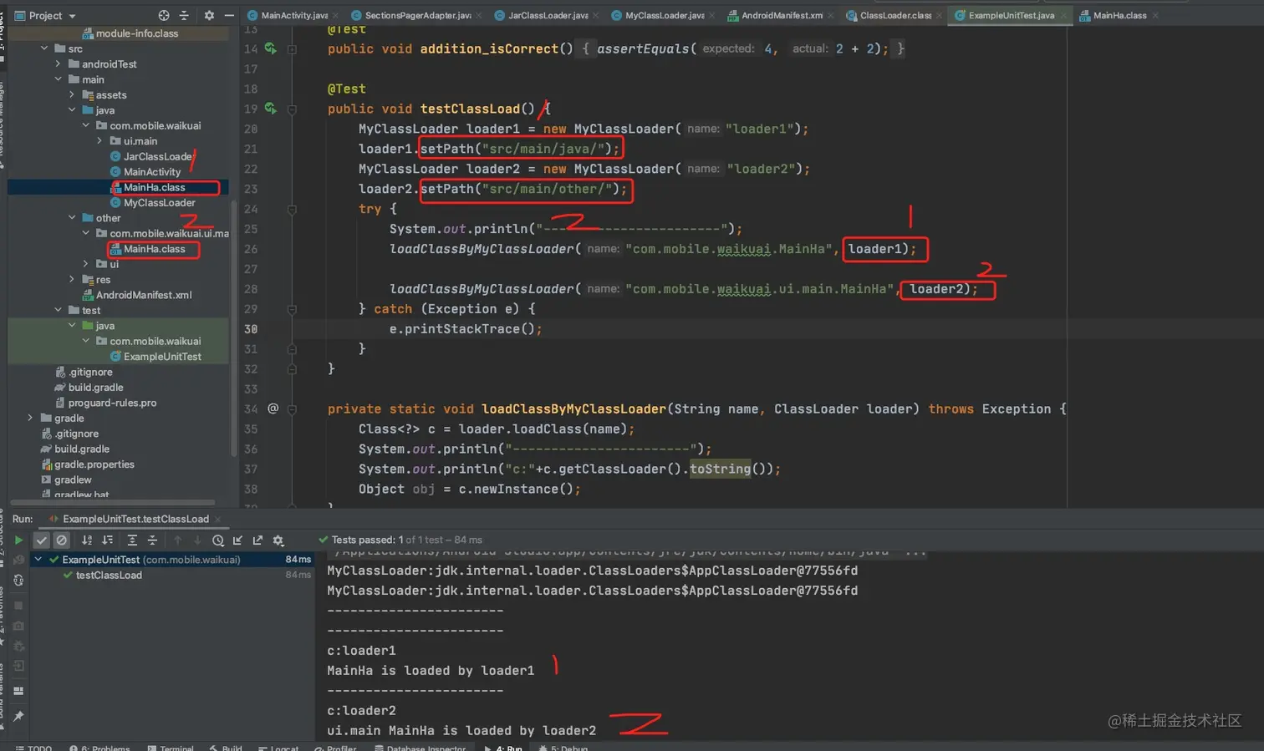Click Collapse All in the test results toolbar
Image resolution: width=1264 pixels, height=751 pixels.
[152, 540]
